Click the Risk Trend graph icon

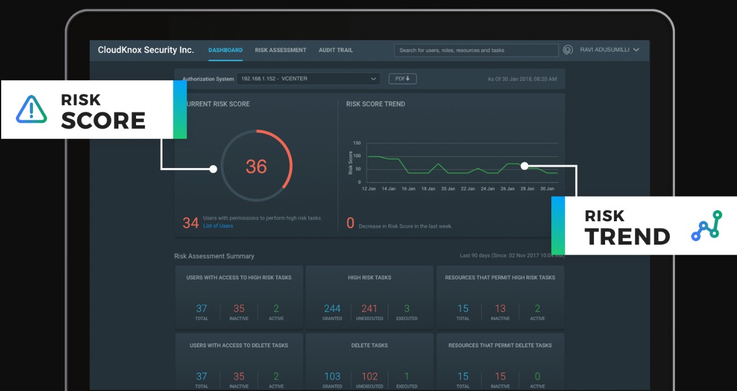tap(707, 226)
